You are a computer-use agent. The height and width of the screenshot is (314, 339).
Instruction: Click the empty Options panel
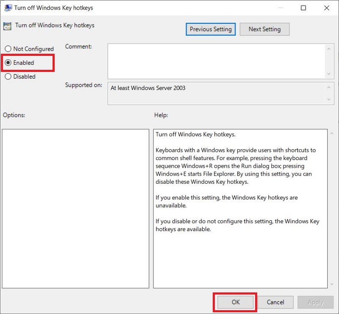tap(75, 207)
